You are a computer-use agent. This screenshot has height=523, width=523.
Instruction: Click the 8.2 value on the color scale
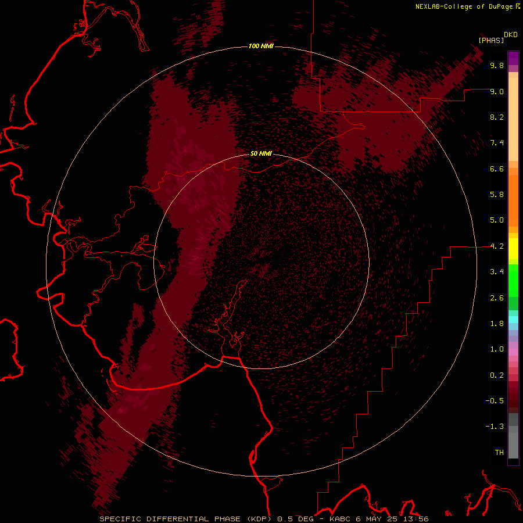pyautogui.click(x=497, y=117)
